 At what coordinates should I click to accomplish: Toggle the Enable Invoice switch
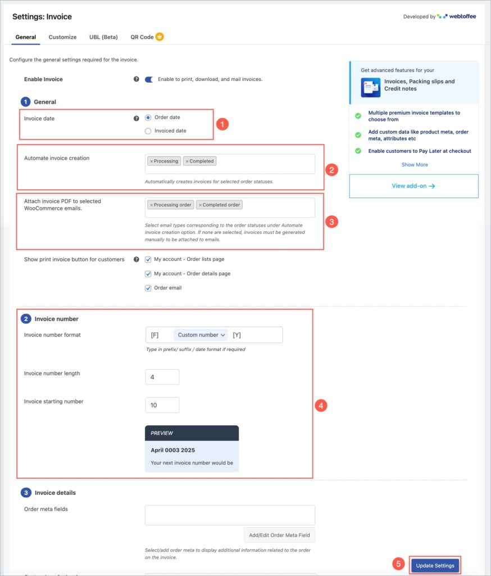pyautogui.click(x=149, y=79)
